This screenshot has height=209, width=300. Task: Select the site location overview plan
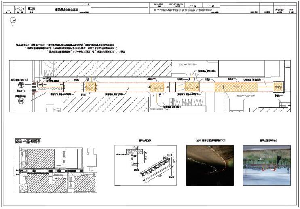coord(56,170)
